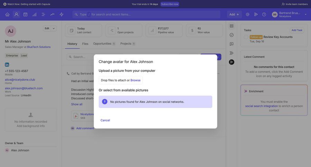311x167 pixels.
Task: Open Alex Johnson's LinkedIn profile icon
Action: coord(7,65)
